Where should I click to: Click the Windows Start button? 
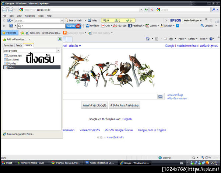point(7,163)
